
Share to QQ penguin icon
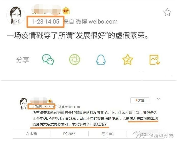pyautogui.click(x=101, y=60)
